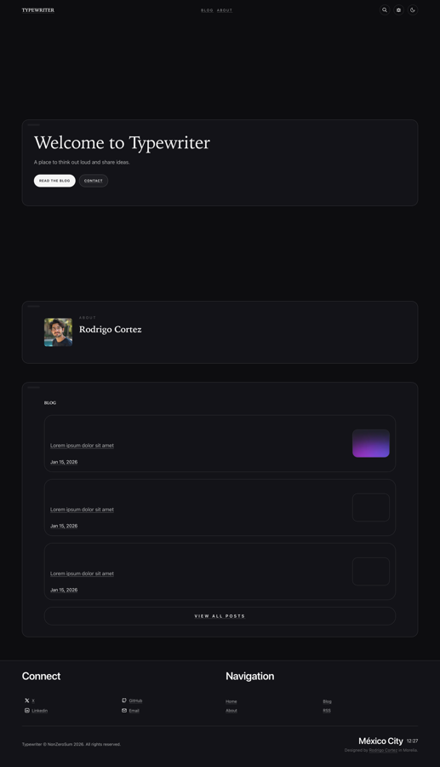Click Rodrigo Cortez profile photo
Viewport: 440px width, 767px height.
click(58, 332)
